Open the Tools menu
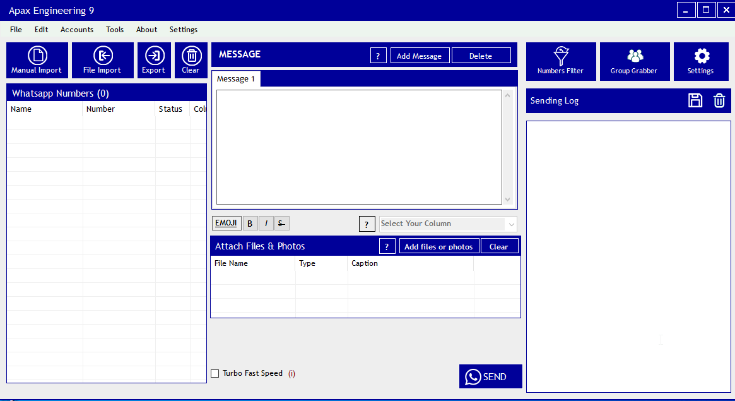This screenshot has width=735, height=401. (x=115, y=30)
